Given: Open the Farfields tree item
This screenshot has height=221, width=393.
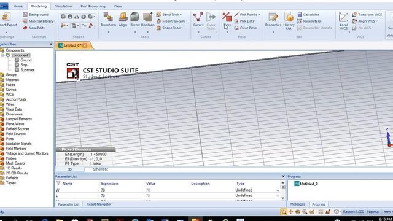Looking at the screenshot, I should (12, 178).
